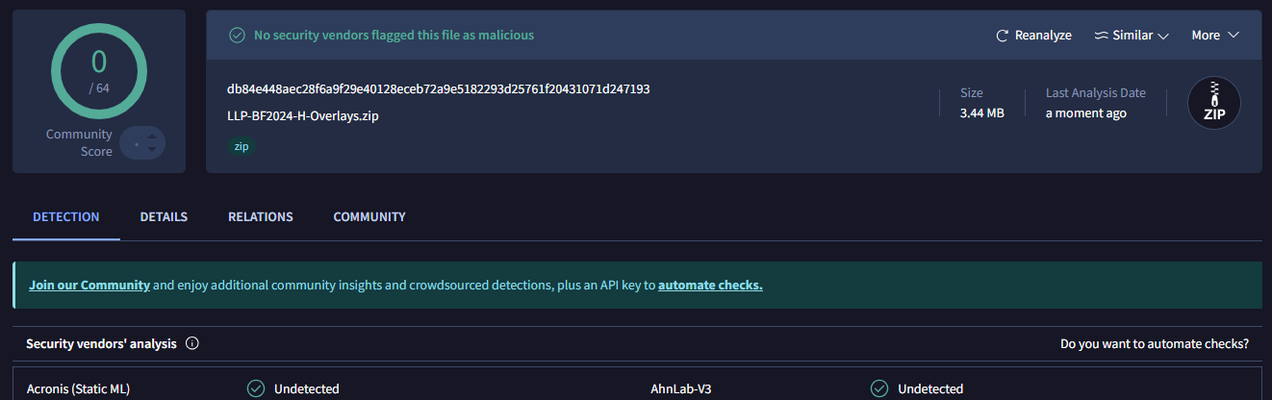1272x400 pixels.
Task: Click 'Do you want to automate checks?' text
Action: 1155,343
